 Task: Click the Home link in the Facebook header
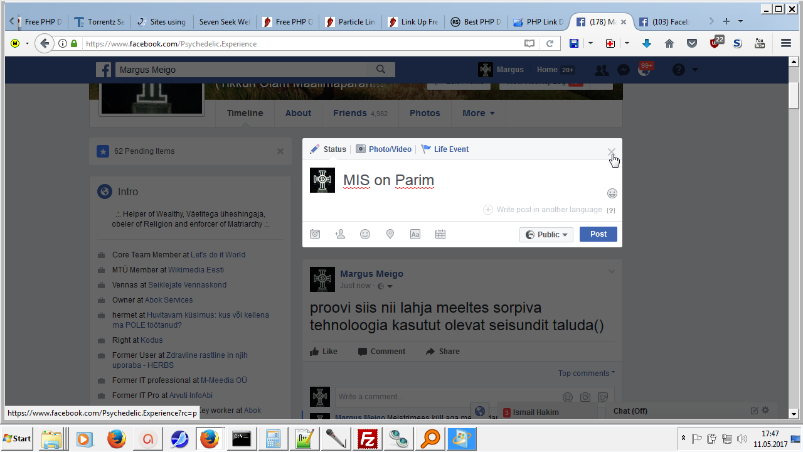click(547, 70)
